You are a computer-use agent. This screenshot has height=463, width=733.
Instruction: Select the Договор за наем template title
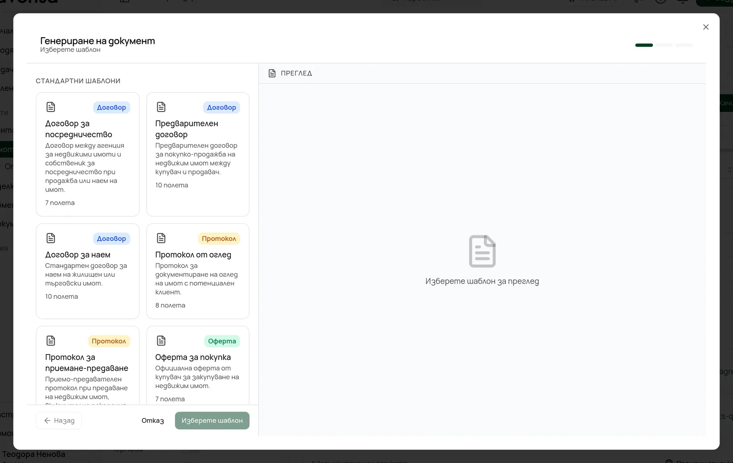[78, 255]
